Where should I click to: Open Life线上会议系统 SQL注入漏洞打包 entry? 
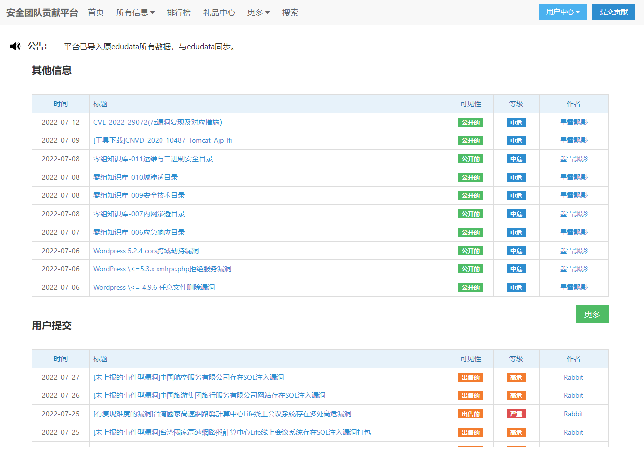point(232,432)
